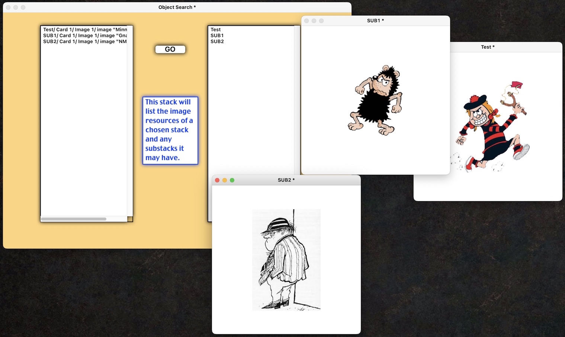
Task: Minimize the SUB2 window with yellow button
Action: 225,180
